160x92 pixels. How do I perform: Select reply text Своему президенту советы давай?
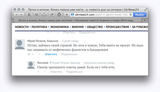click(76, 67)
